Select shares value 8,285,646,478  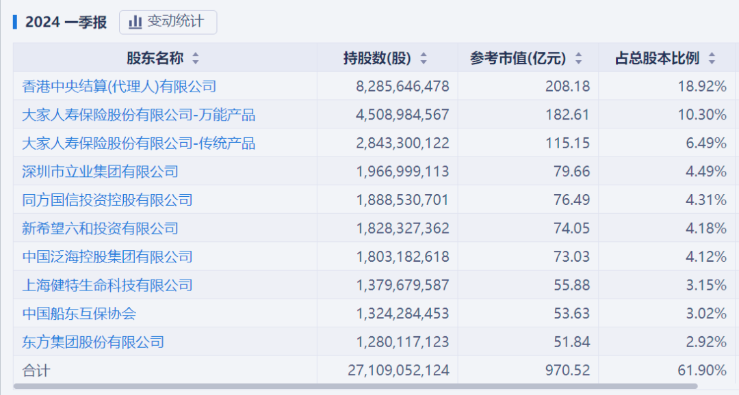(402, 87)
